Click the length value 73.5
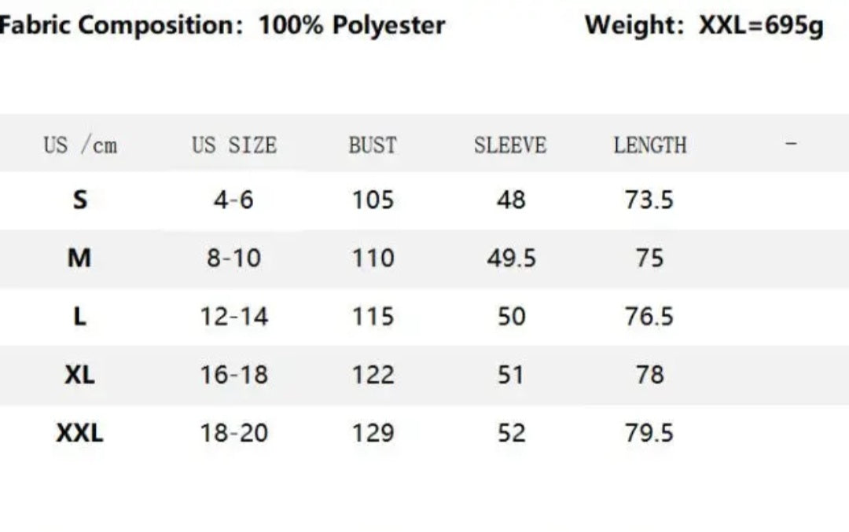 649,200
